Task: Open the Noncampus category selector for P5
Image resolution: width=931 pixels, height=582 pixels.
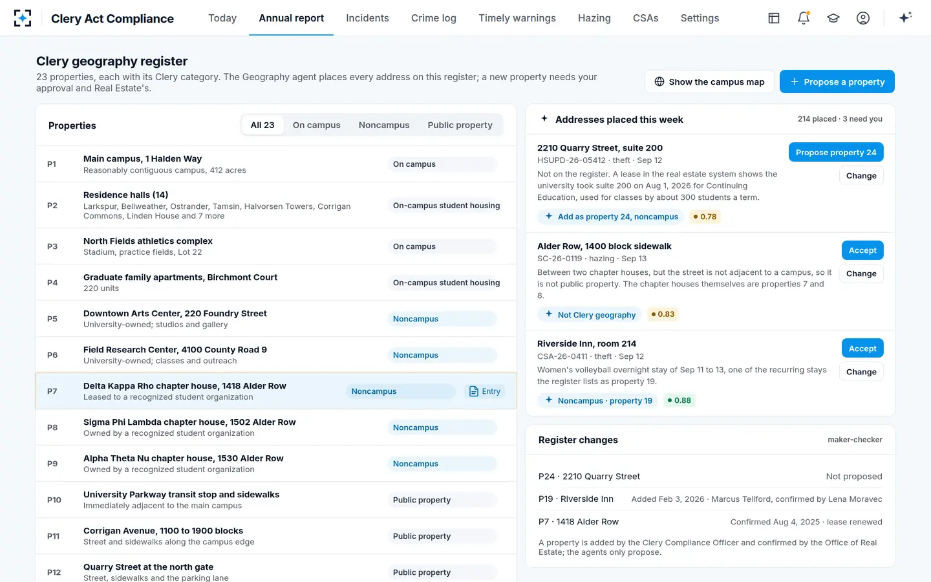Action: tap(443, 319)
